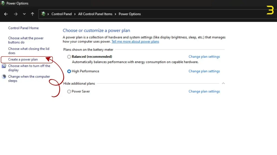Viewport: 277px width, 155px height.
Task: Select the Power Saver radio button
Action: point(69,91)
